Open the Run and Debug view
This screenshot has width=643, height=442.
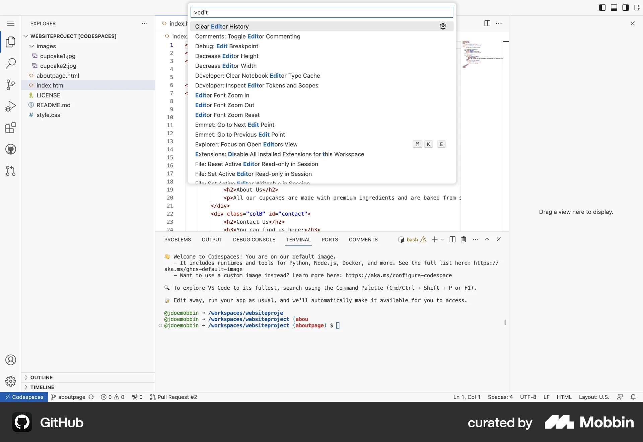11,106
